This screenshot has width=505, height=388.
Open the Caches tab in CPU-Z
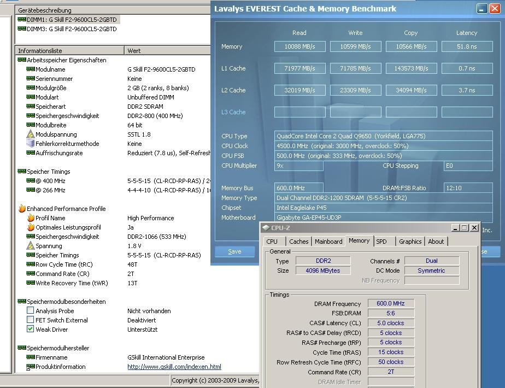(298, 242)
